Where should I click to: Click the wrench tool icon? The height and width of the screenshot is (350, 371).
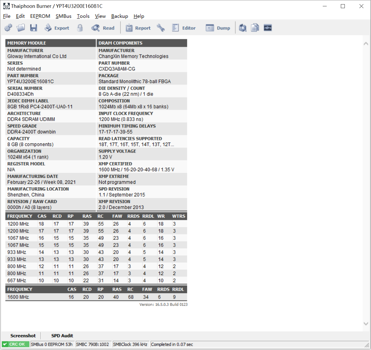coord(161,28)
